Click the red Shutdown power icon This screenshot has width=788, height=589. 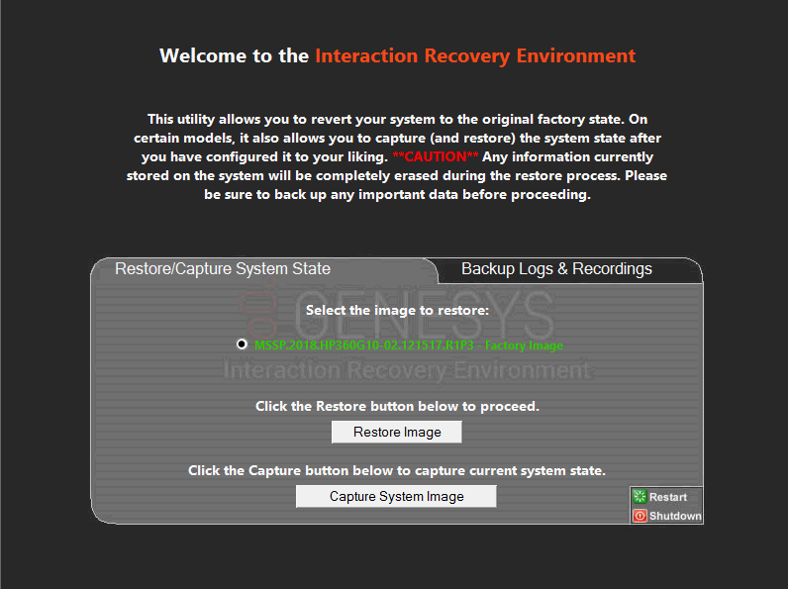[640, 516]
